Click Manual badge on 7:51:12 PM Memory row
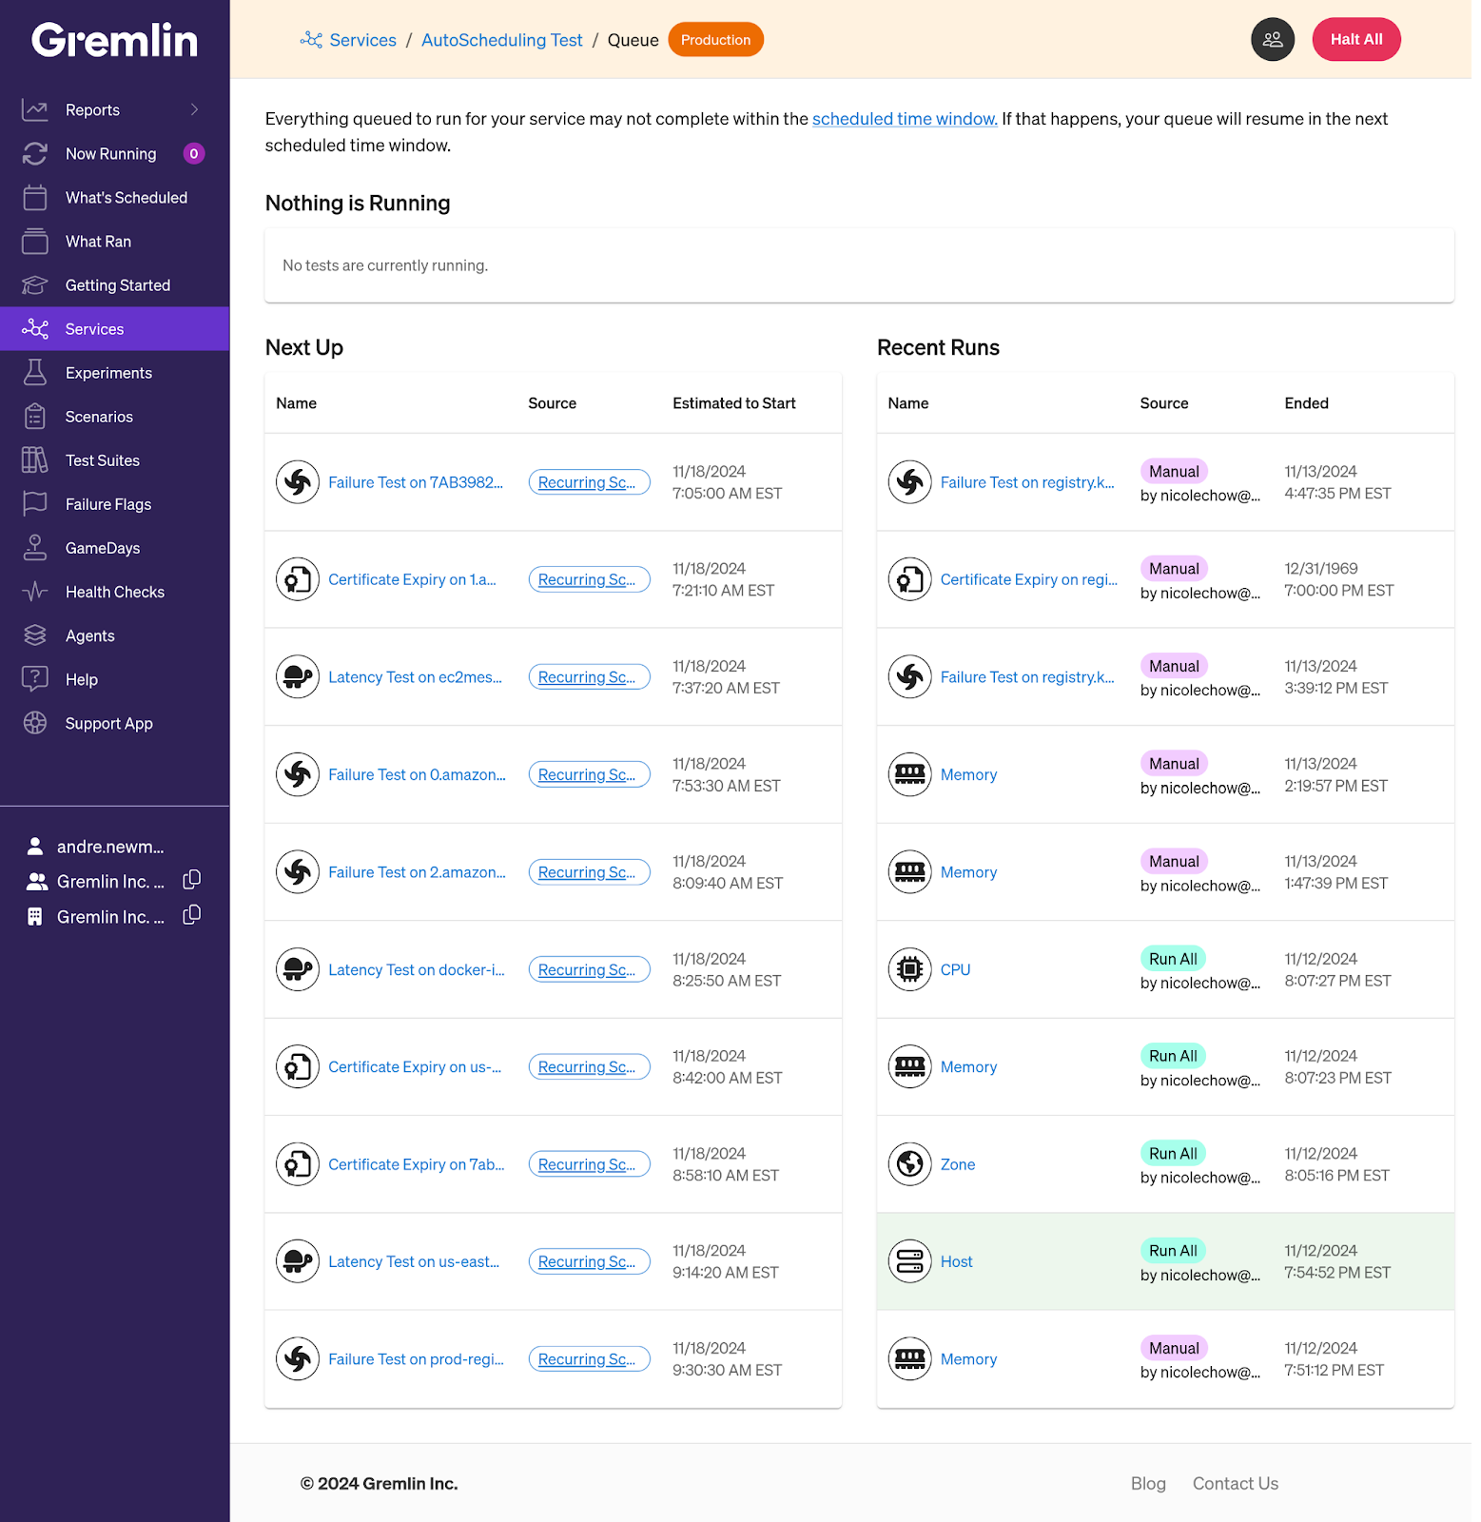1481x1522 pixels. pyautogui.click(x=1174, y=1348)
